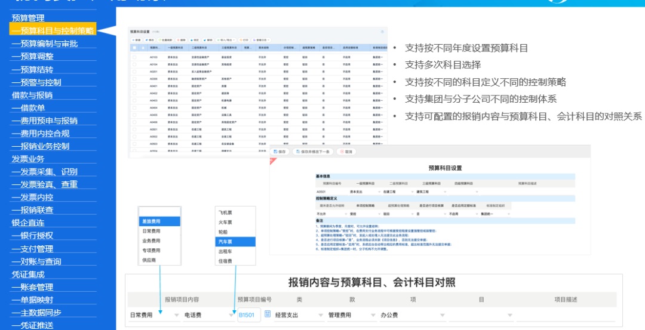Open the 集团统一 organization dropdown
Screen dimensions: 645x330
496,214
